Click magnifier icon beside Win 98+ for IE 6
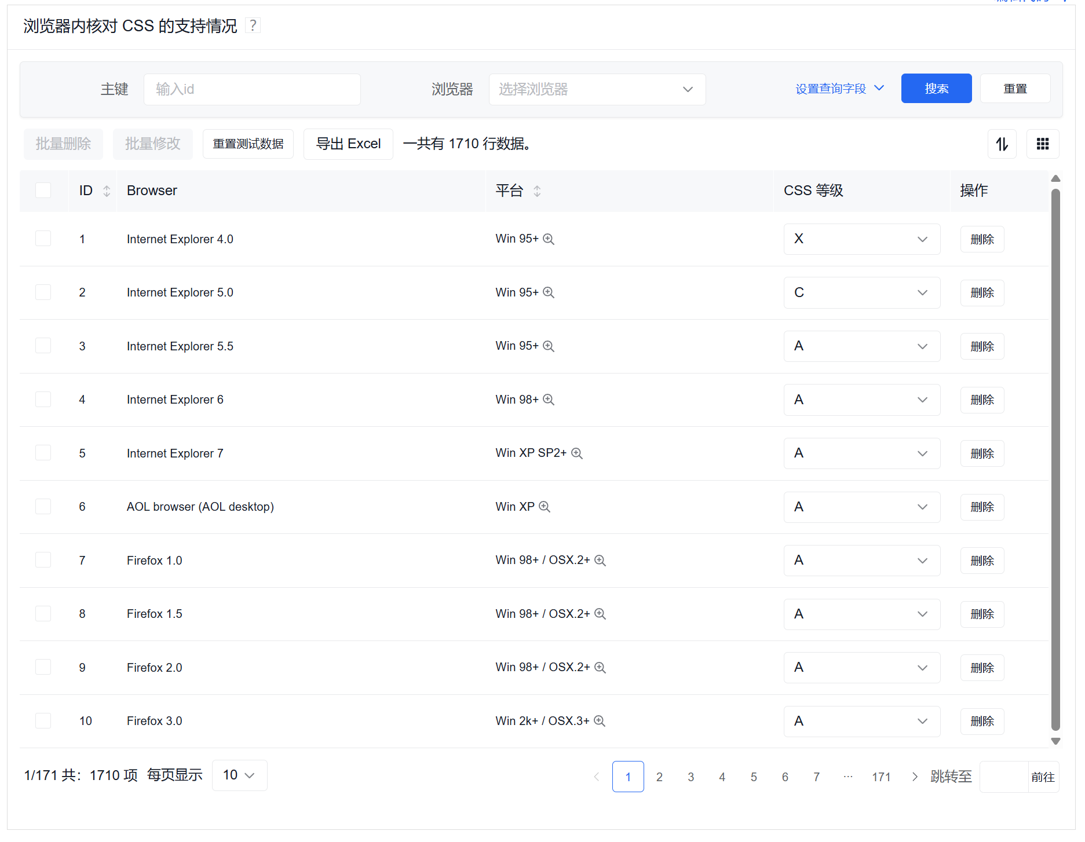This screenshot has width=1085, height=842. click(x=549, y=400)
